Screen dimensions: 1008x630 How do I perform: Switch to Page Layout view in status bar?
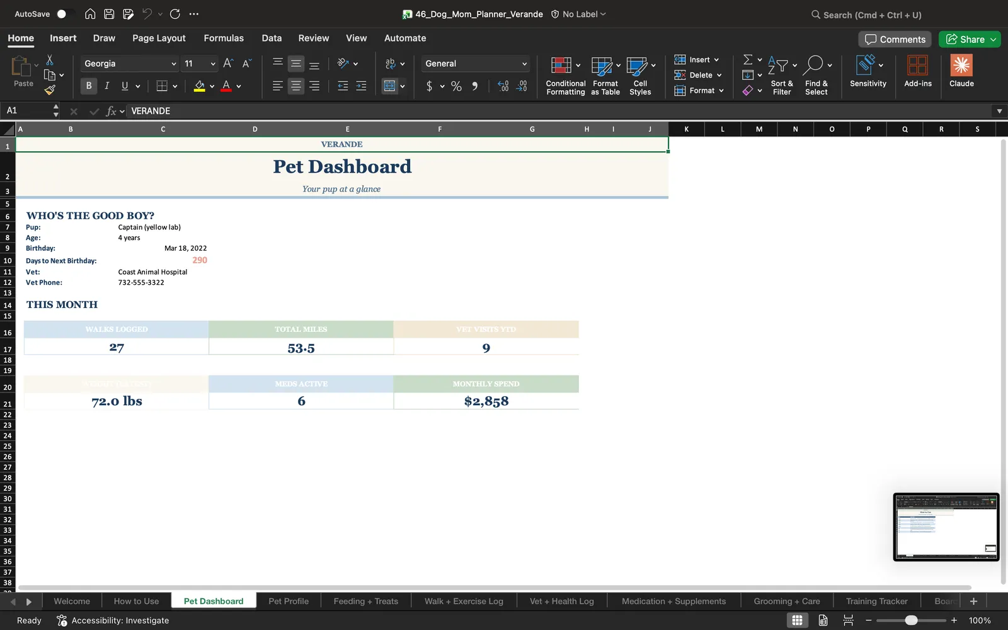pyautogui.click(x=823, y=621)
